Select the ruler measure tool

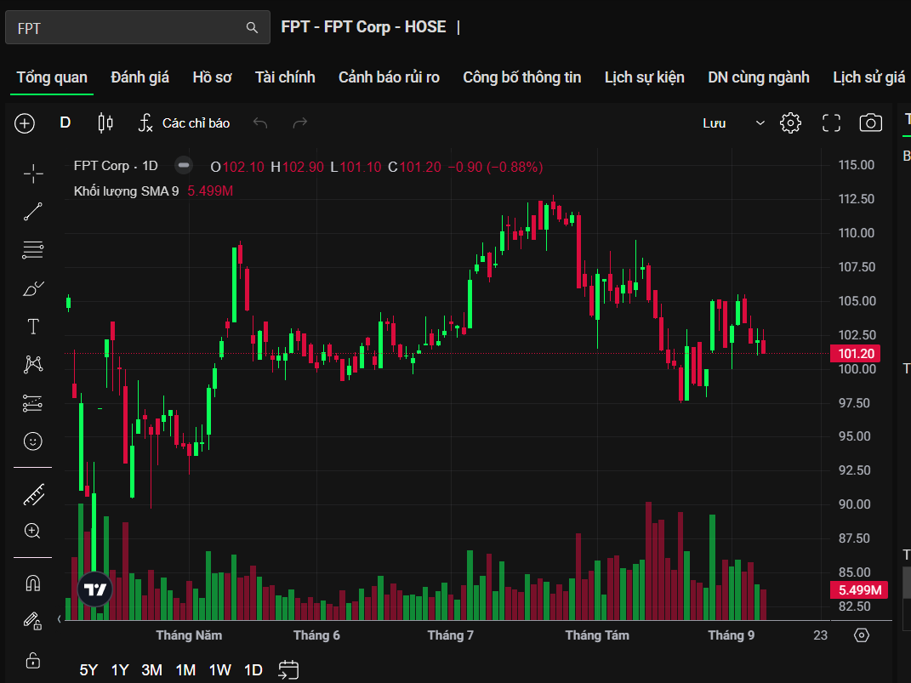33,495
